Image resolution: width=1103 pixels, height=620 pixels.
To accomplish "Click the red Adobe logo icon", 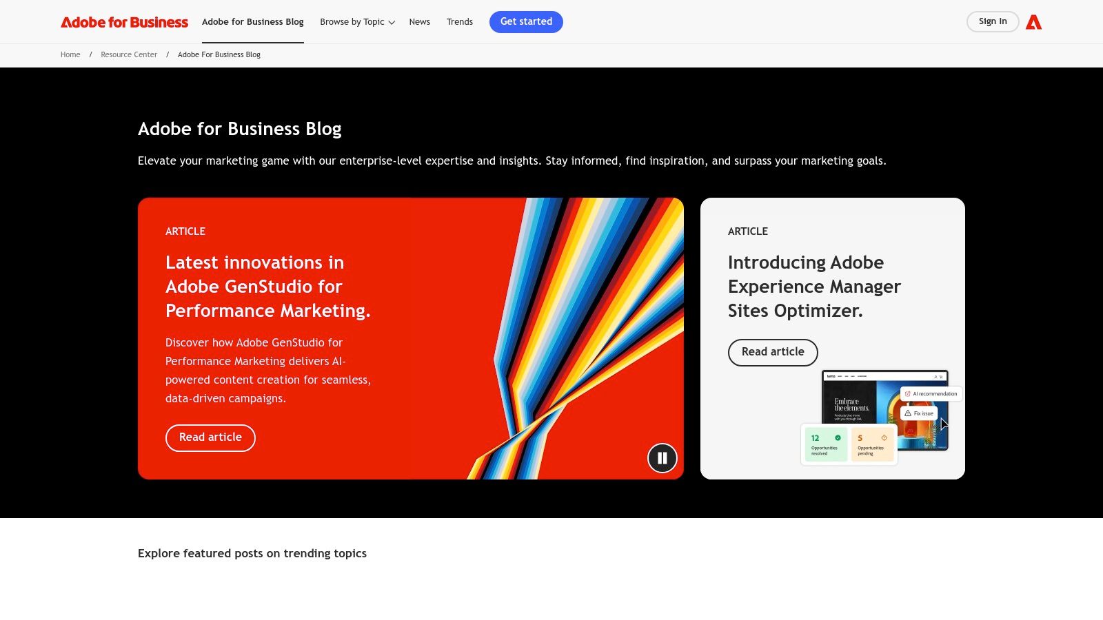I will click(x=1033, y=22).
